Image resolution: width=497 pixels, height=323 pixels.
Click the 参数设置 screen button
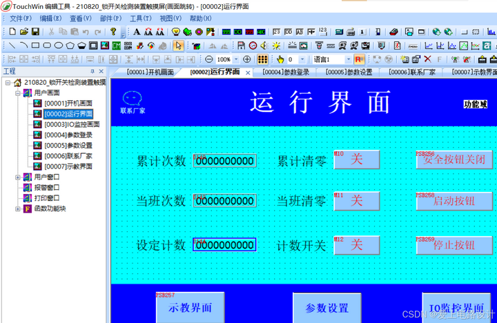(327, 308)
